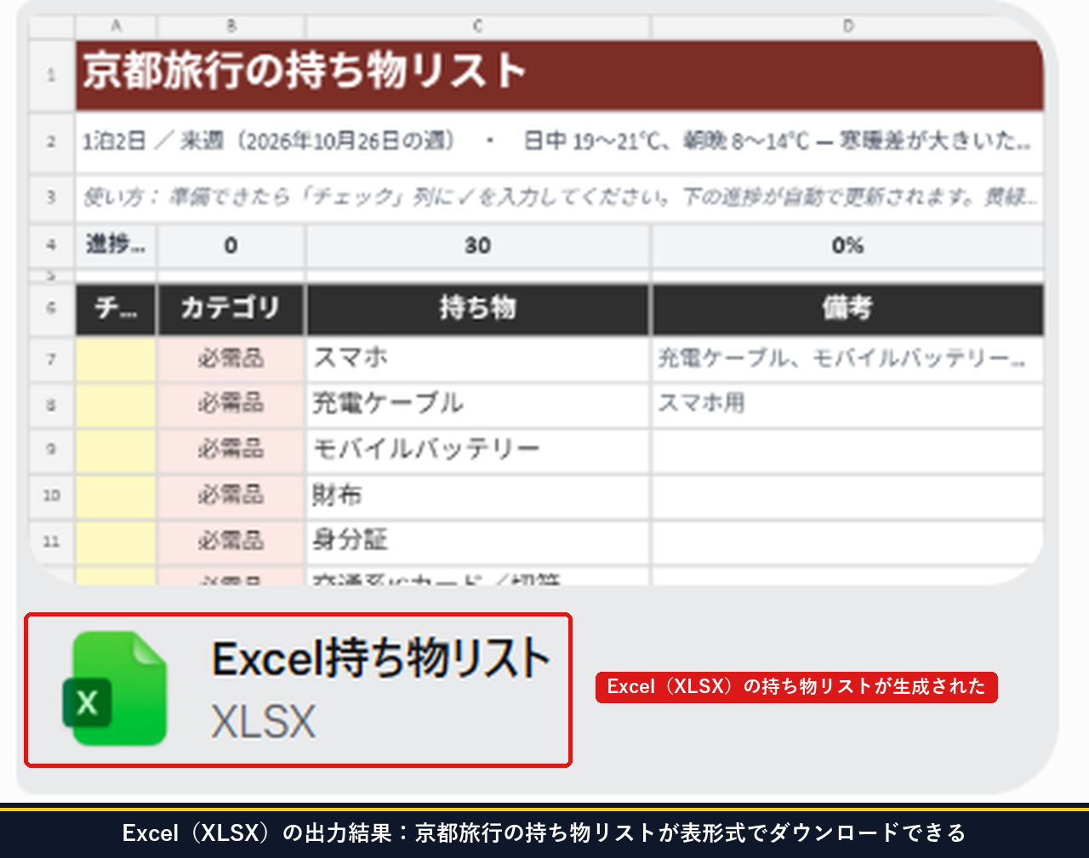Click the 充電ケーブル item cell
1089x858 pixels.
click(478, 404)
